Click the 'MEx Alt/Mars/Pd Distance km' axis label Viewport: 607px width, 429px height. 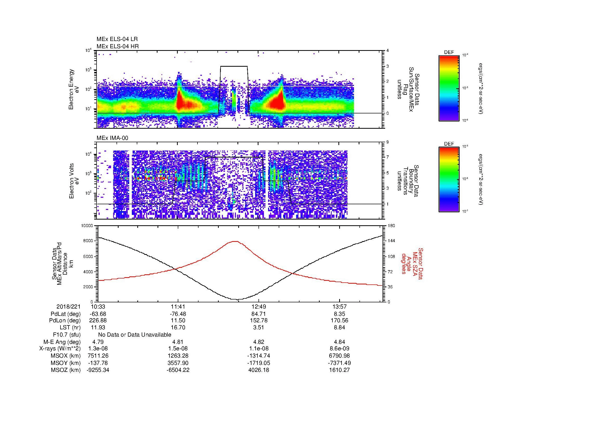(x=62, y=264)
